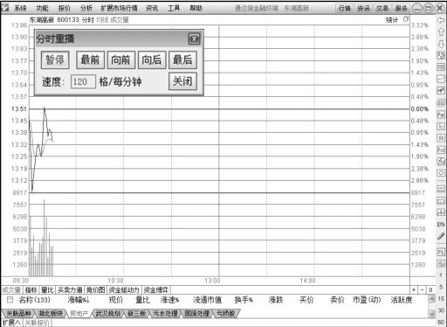Image resolution: width=447 pixels, height=327 pixels.
Task: Select the 30-minute period in sidebar
Action: 441,310
